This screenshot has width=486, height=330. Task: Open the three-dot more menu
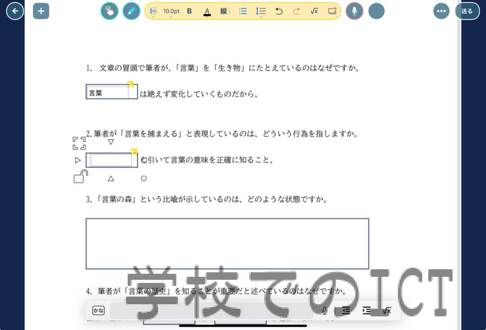[441, 11]
